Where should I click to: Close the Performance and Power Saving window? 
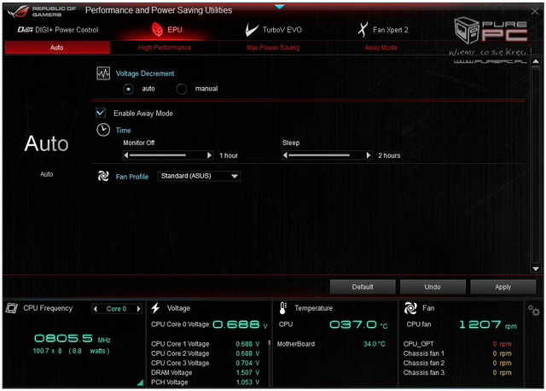point(535,11)
